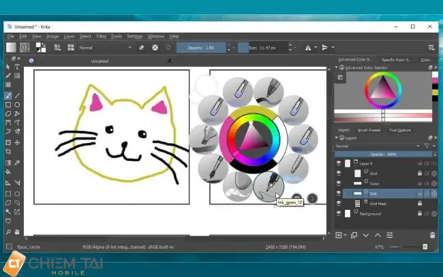This screenshot has width=443, height=277.
Task: Open the layer blending mode dropdown
Action: click(377, 146)
